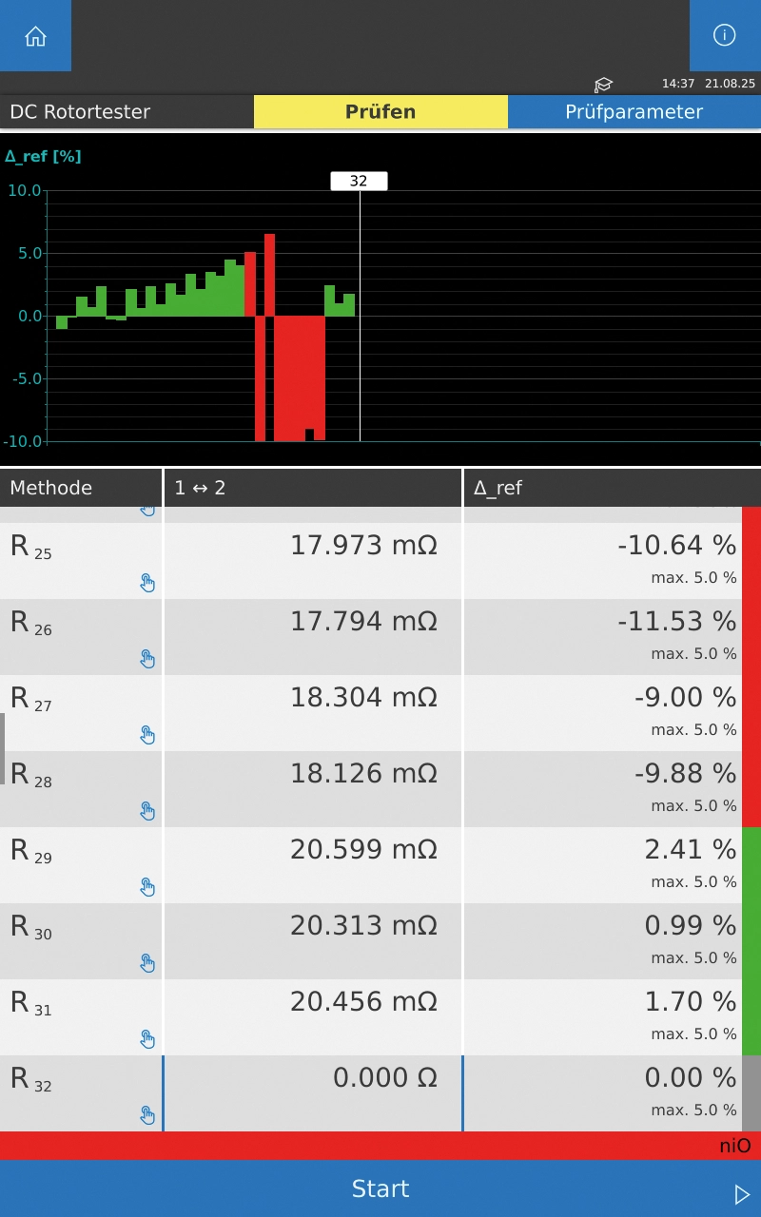761x1217 pixels.
Task: Click the graduation cap training icon
Action: click(x=603, y=85)
